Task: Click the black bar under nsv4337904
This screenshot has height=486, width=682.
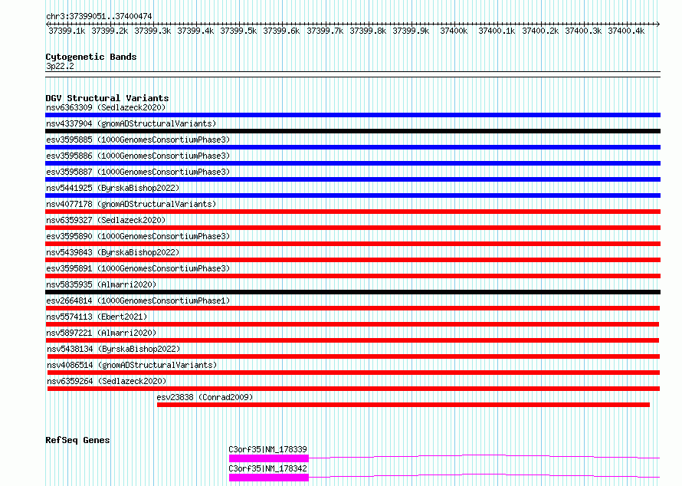Action: [352, 131]
